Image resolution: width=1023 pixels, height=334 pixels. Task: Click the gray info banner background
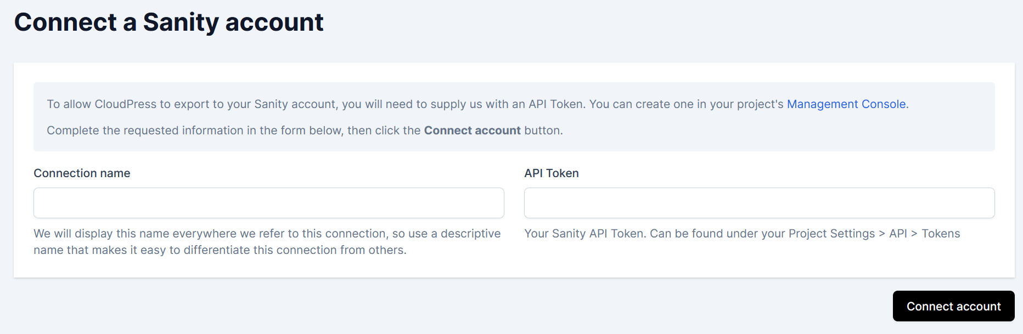pyautogui.click(x=768, y=132)
